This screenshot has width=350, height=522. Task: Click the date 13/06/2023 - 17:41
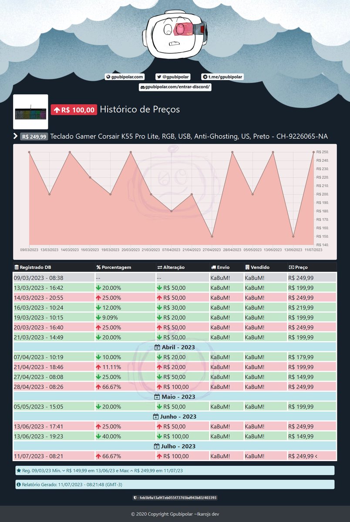coord(39,427)
